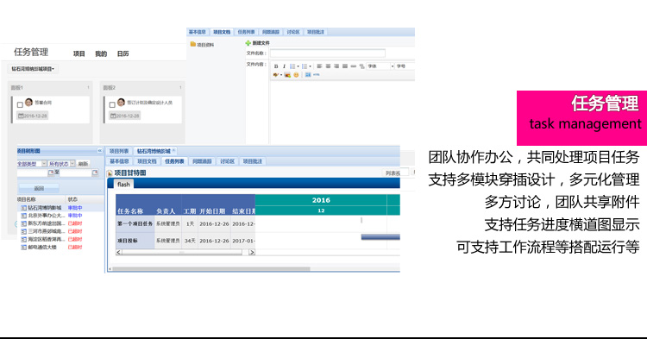The image size is (647, 339).
Task: Switch to 基本信息 tab in the document panel
Action: (x=198, y=32)
